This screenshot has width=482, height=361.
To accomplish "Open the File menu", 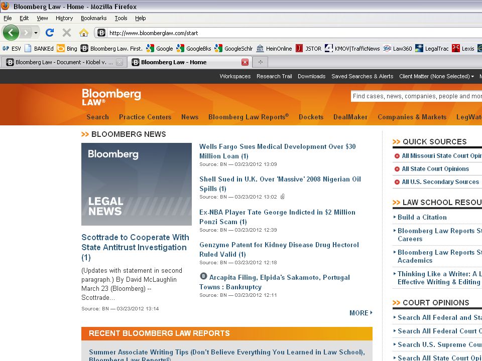I will 8,18.
